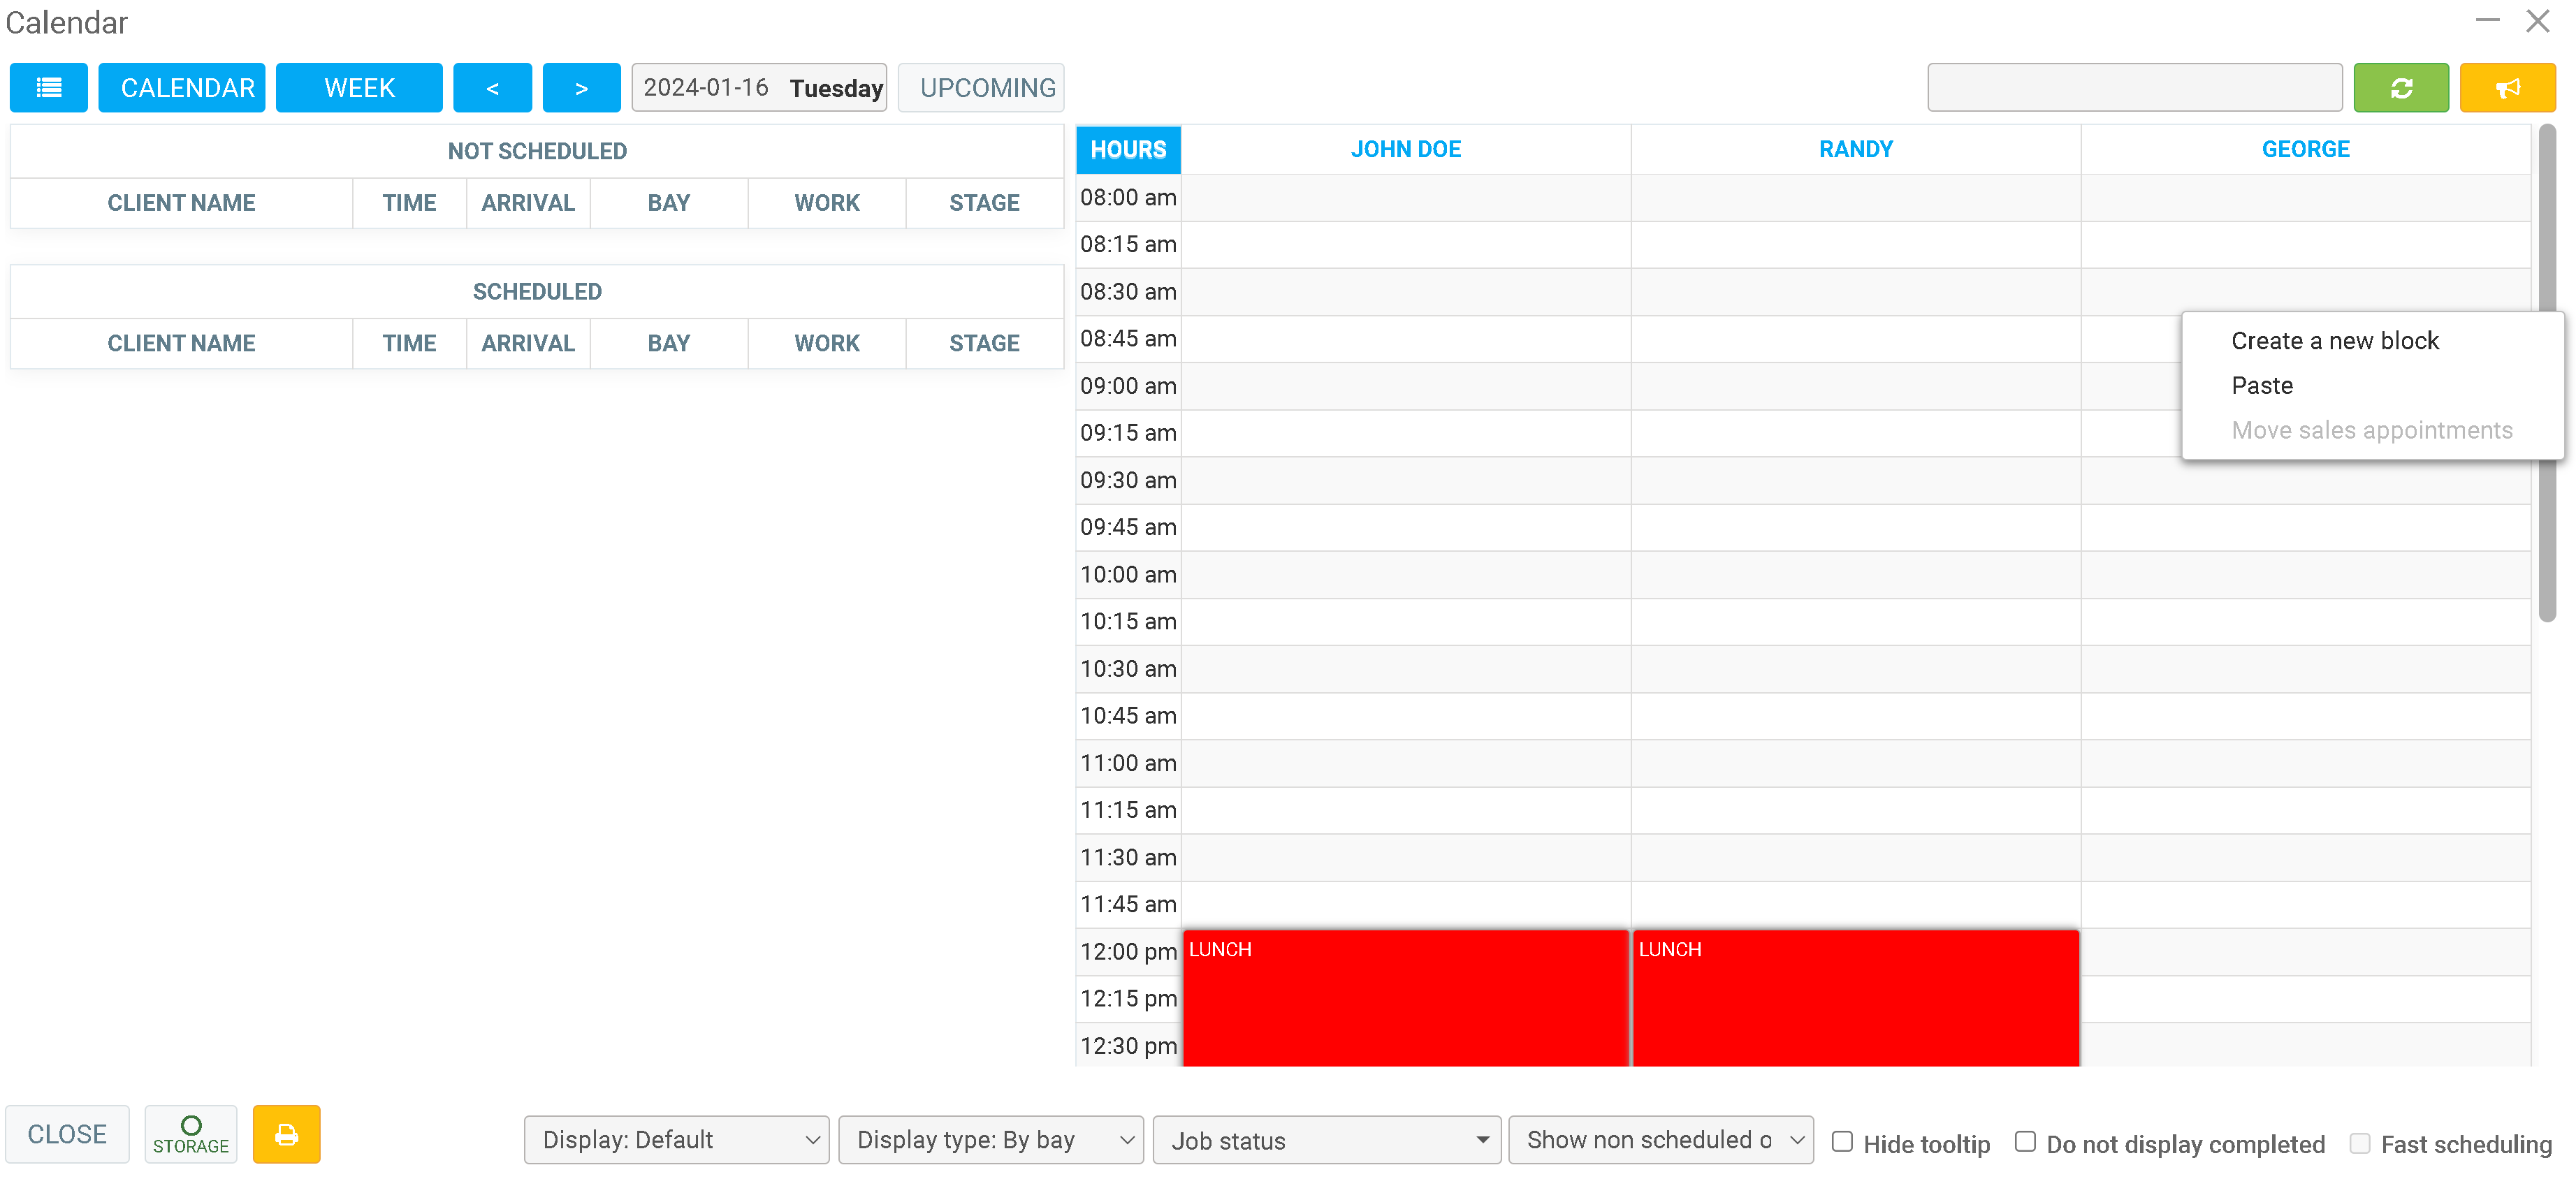Switch to the WEEK view
The width and height of the screenshot is (2576, 1179).
tap(359, 88)
